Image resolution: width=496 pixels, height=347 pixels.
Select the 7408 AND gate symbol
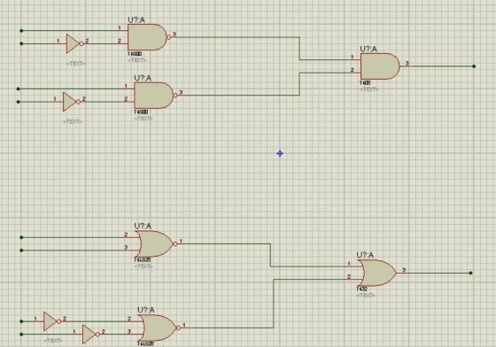[380, 66]
